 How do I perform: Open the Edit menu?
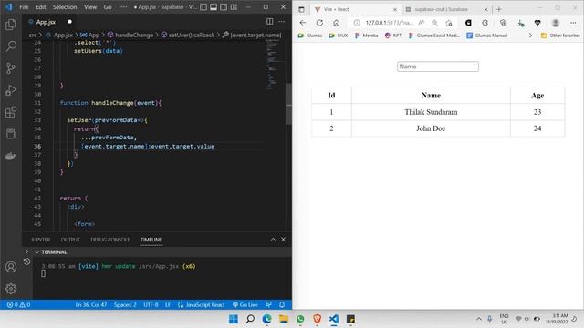pos(40,7)
